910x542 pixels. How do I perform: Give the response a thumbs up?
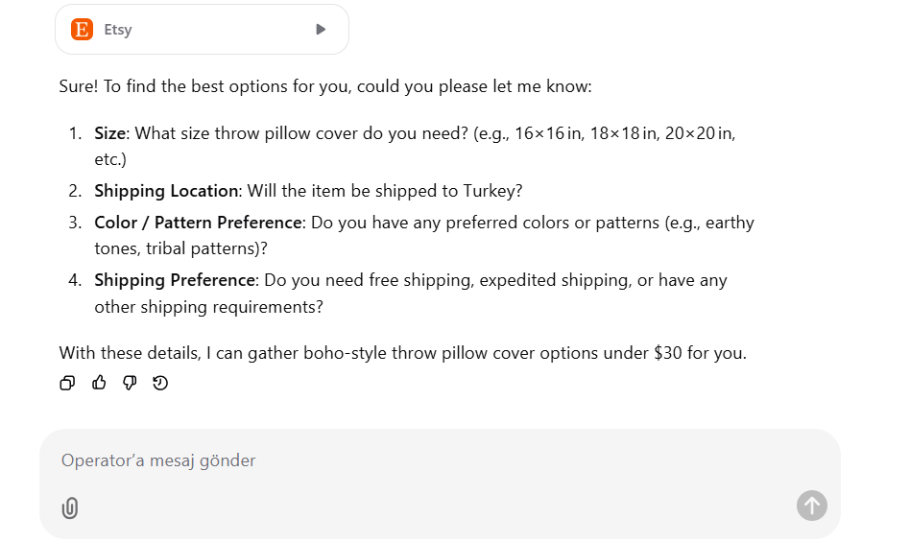[99, 383]
